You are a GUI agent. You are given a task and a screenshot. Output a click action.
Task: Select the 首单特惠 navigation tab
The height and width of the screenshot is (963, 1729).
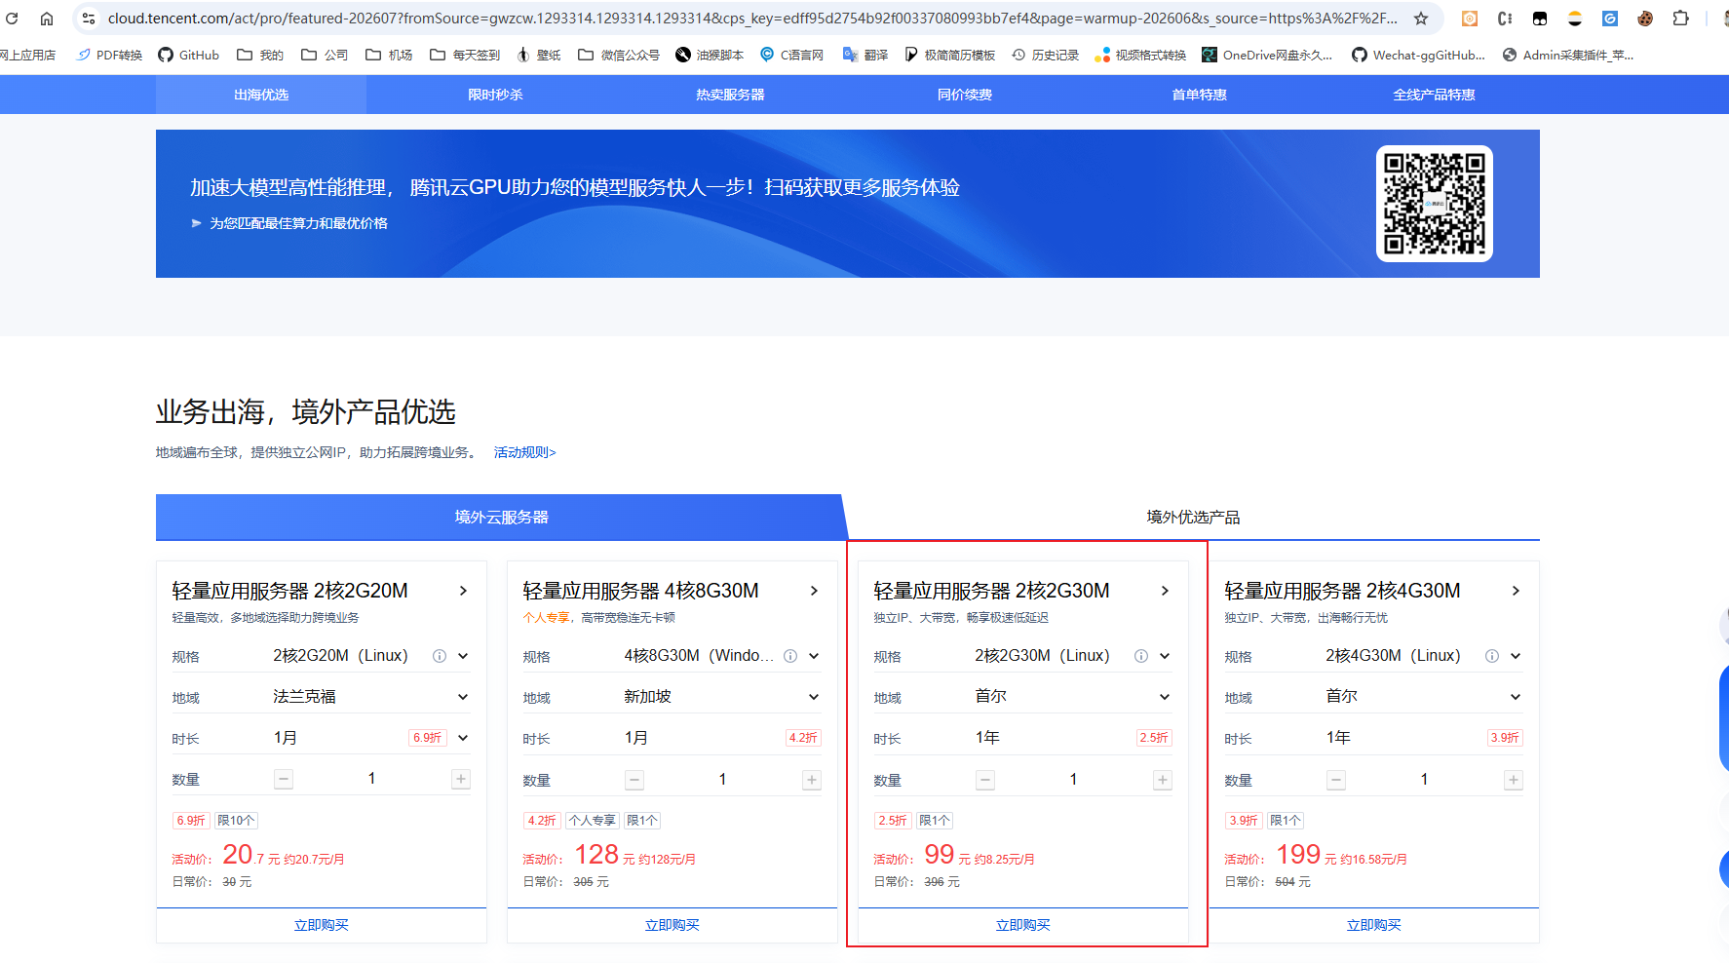coord(1199,95)
